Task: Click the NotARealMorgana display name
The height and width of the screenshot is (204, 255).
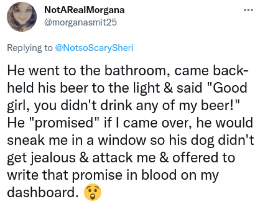Action: coord(84,10)
